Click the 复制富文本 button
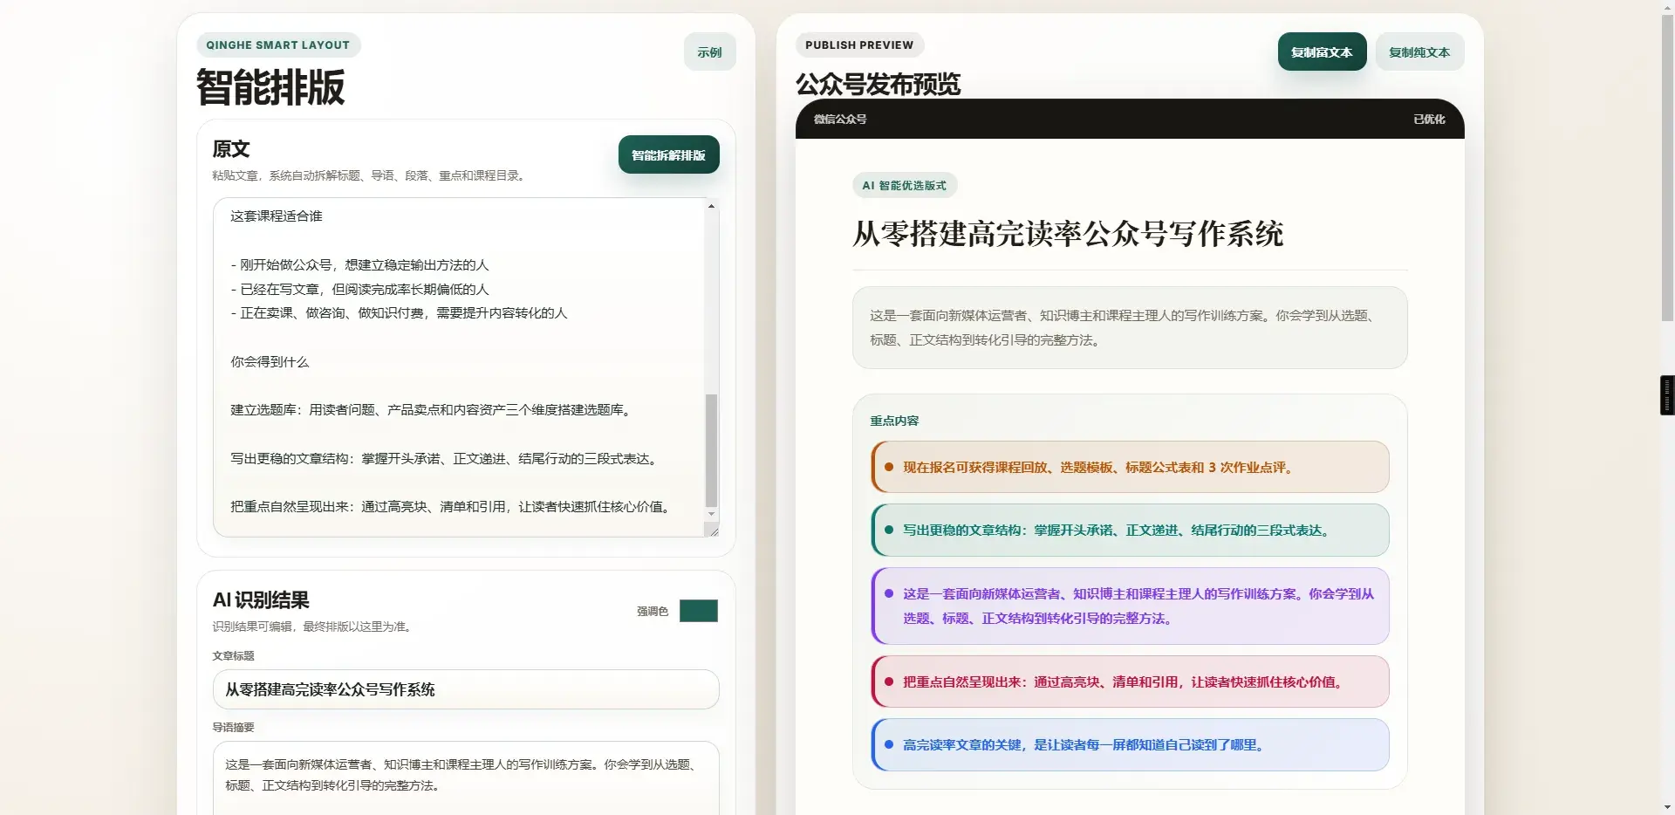Image resolution: width=1675 pixels, height=815 pixels. 1322,52
